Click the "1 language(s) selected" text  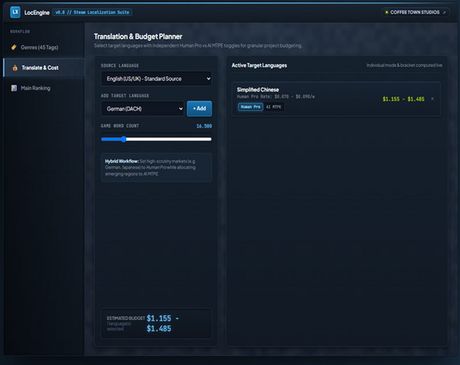[x=119, y=326]
